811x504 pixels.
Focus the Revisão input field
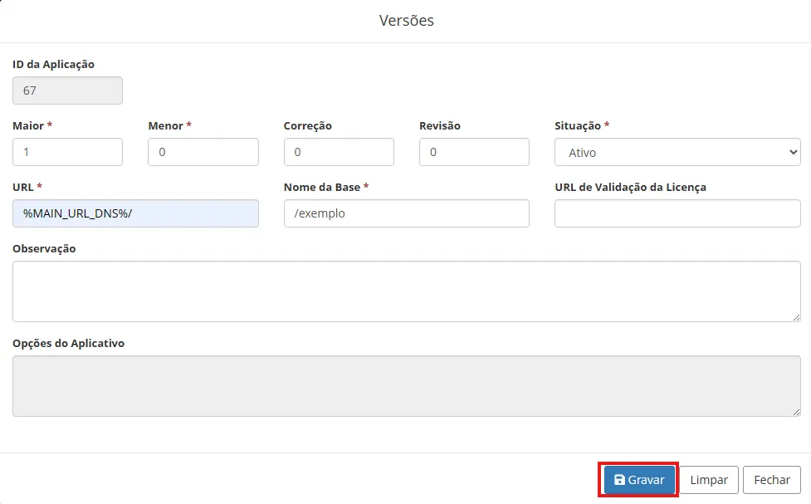(x=474, y=152)
